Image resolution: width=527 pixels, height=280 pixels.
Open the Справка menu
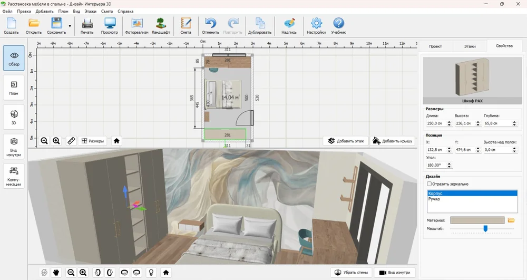125,11
